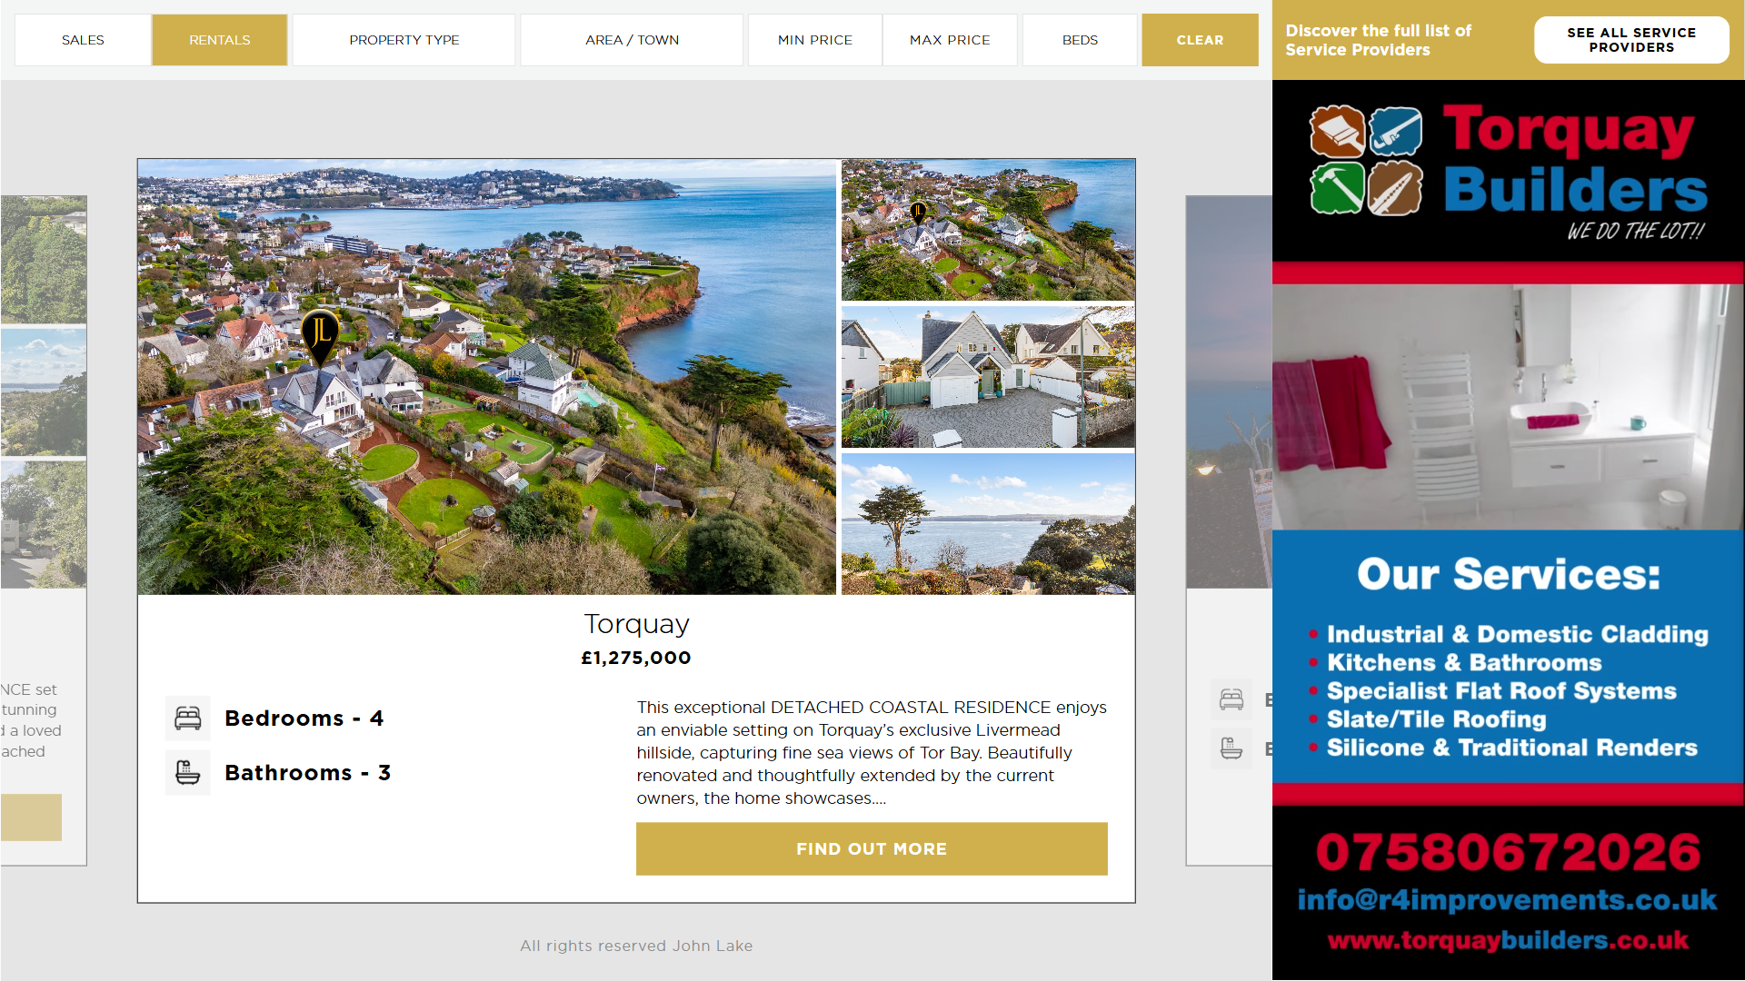Click Find Out More for Torquay property
The width and height of the screenshot is (1745, 981).
(x=872, y=849)
